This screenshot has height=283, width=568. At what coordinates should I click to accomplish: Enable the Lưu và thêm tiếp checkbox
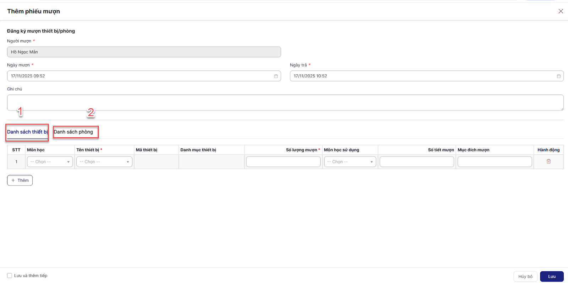pyautogui.click(x=10, y=276)
